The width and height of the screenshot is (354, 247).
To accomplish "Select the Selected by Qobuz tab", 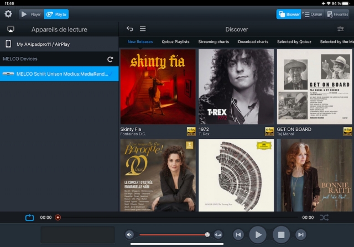I will coord(294,42).
